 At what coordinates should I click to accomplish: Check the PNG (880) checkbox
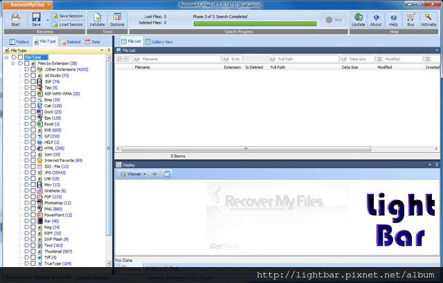tap(33, 209)
